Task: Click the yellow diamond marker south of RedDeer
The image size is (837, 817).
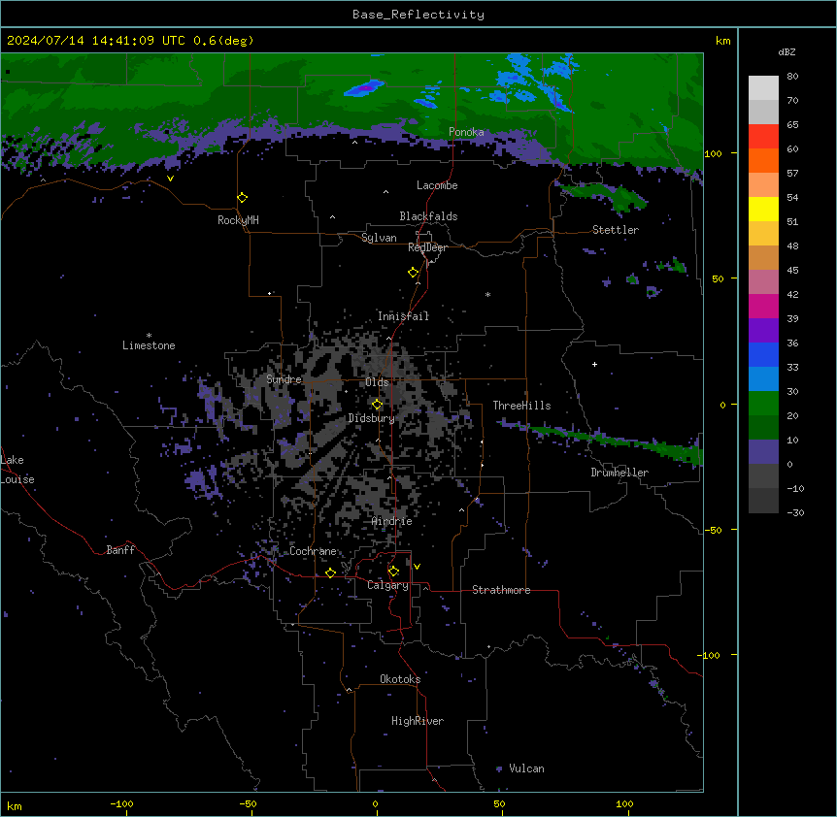Action: pyautogui.click(x=413, y=273)
